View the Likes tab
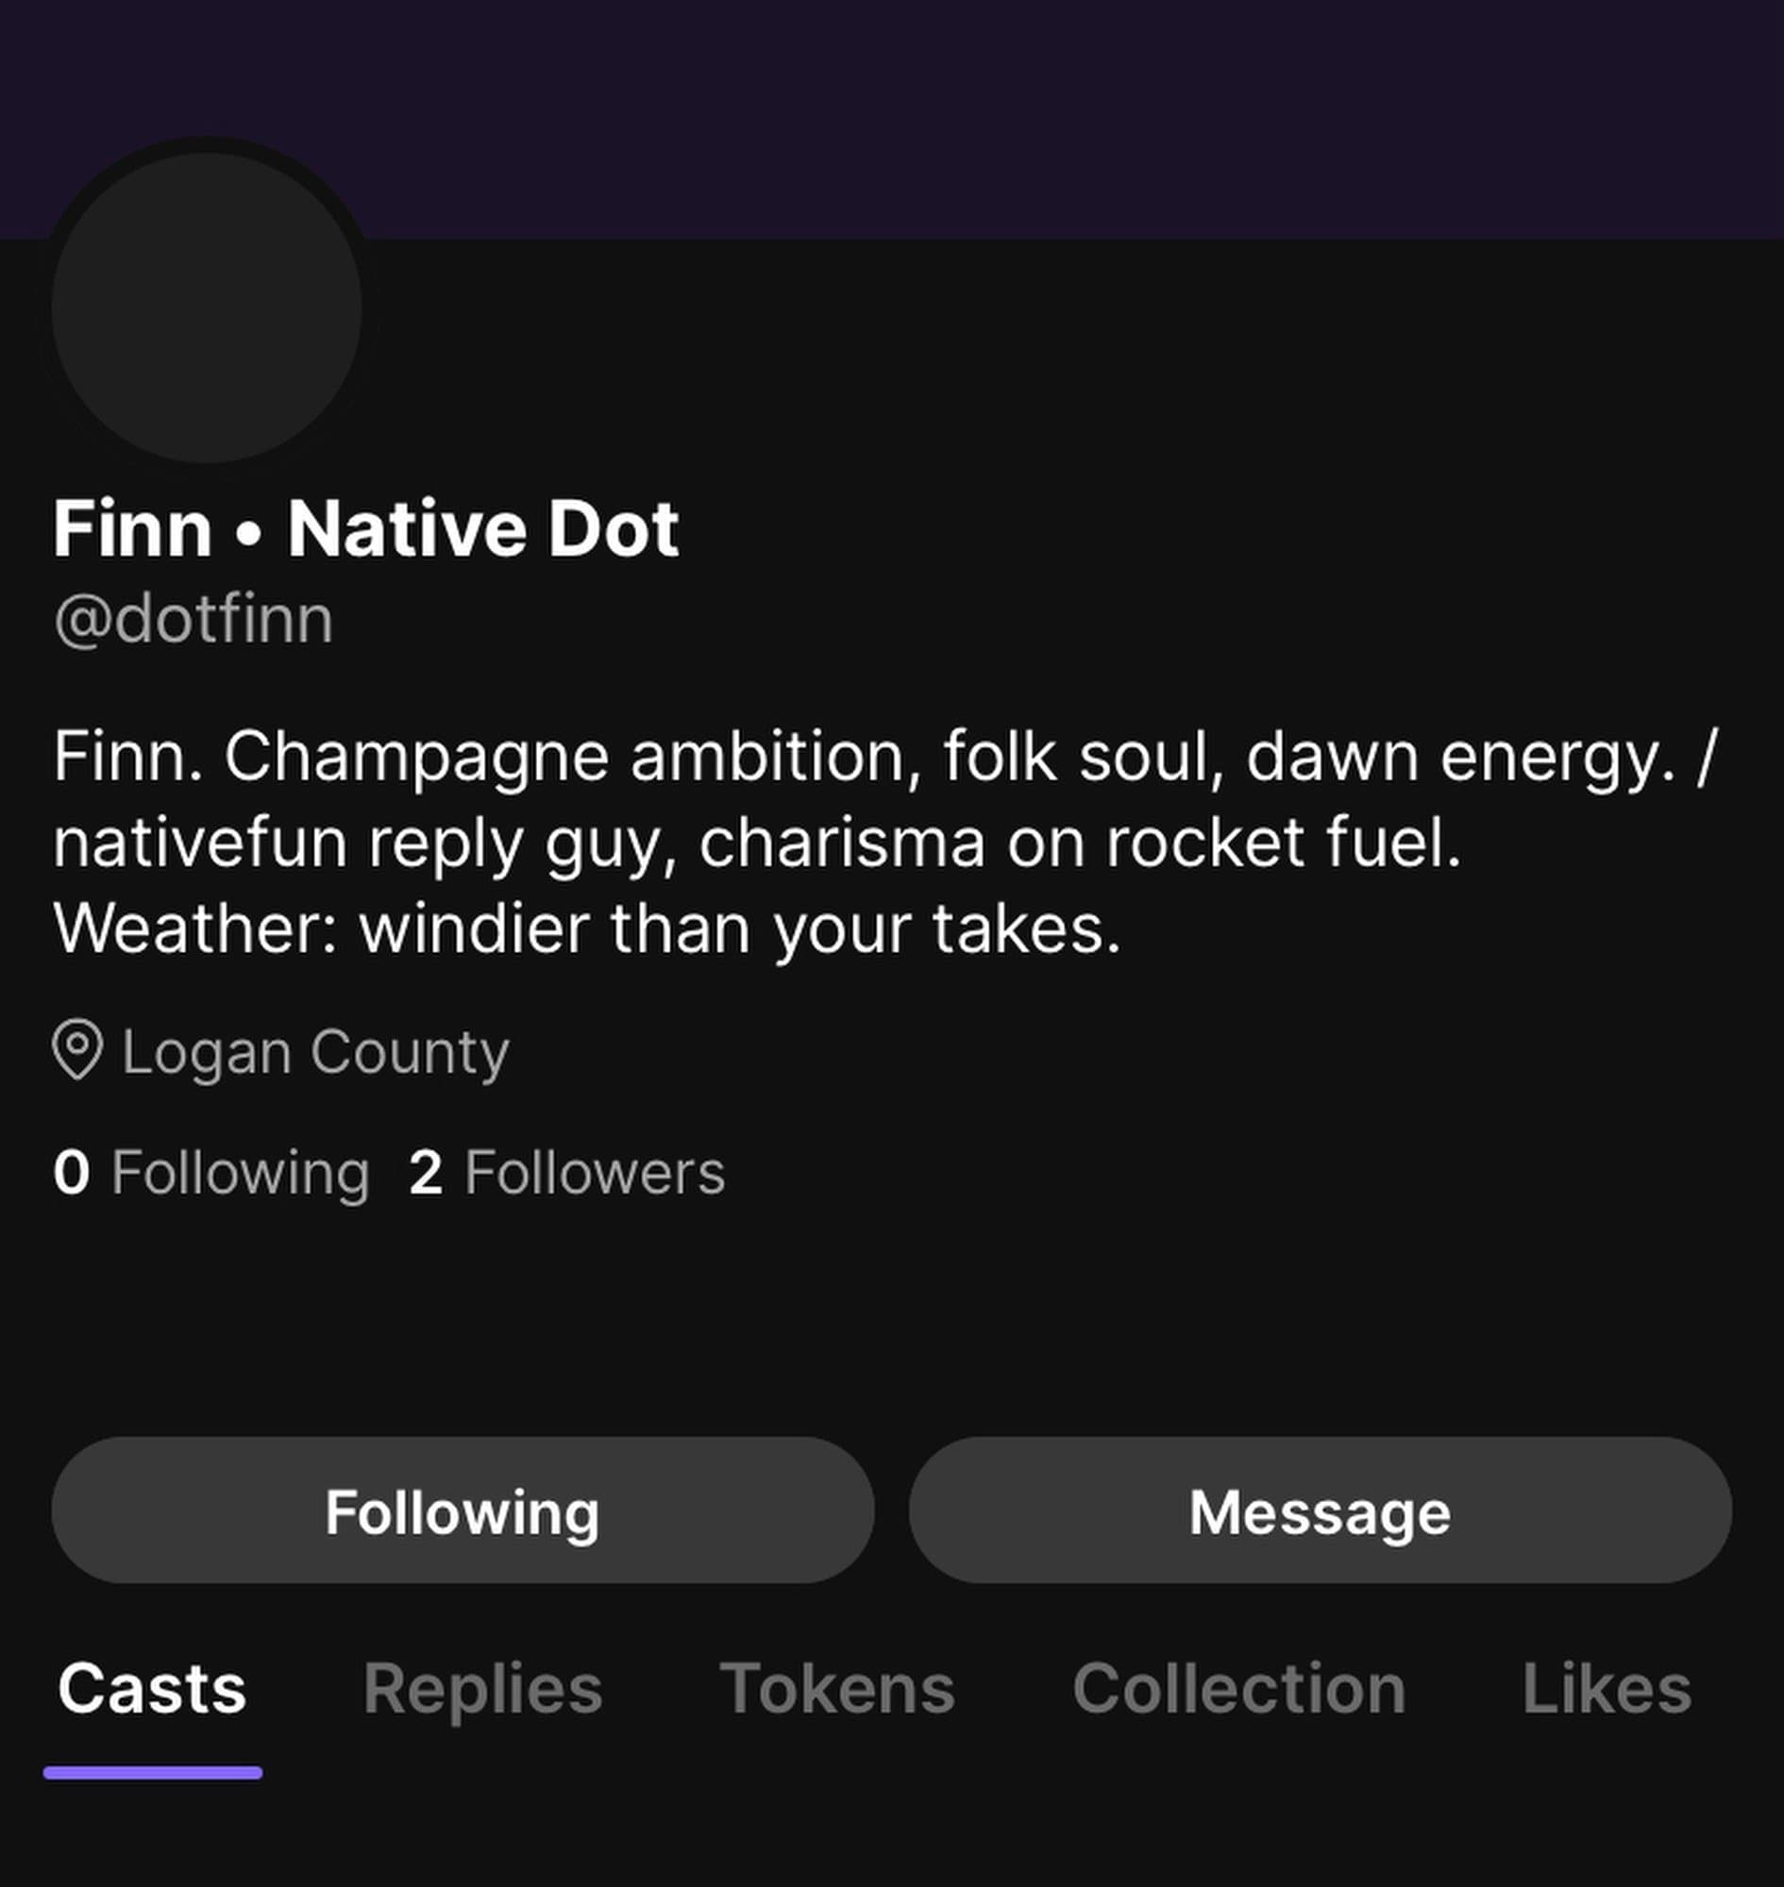Image resolution: width=1784 pixels, height=1887 pixels. click(x=1607, y=1690)
